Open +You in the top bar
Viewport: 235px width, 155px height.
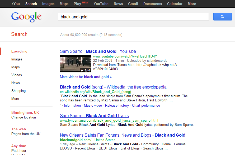16,4
